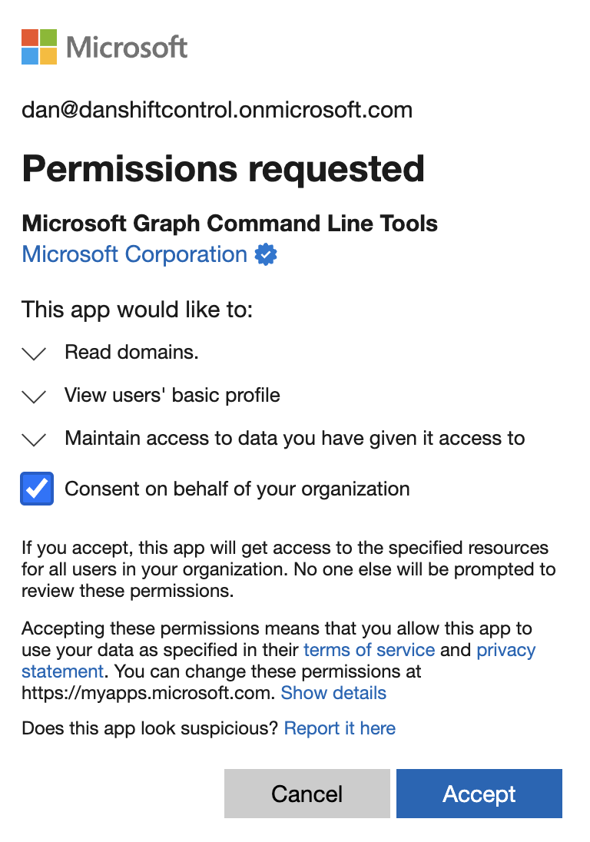Uncheck 'Consent on behalf of your organization'
This screenshot has height=842, width=590.
(36, 489)
